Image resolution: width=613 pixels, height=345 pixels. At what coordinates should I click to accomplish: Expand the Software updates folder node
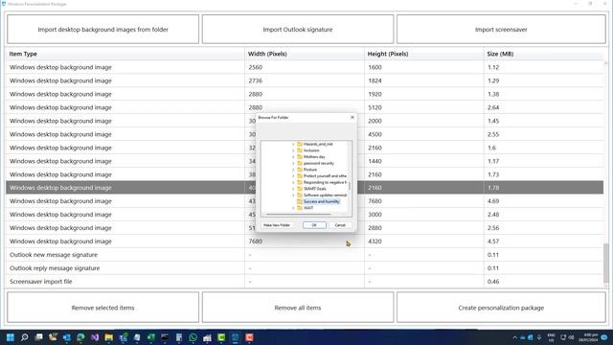pyautogui.click(x=294, y=195)
